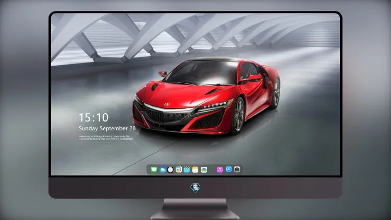Open the Weather app in dock
391x220 pixels.
click(x=162, y=169)
